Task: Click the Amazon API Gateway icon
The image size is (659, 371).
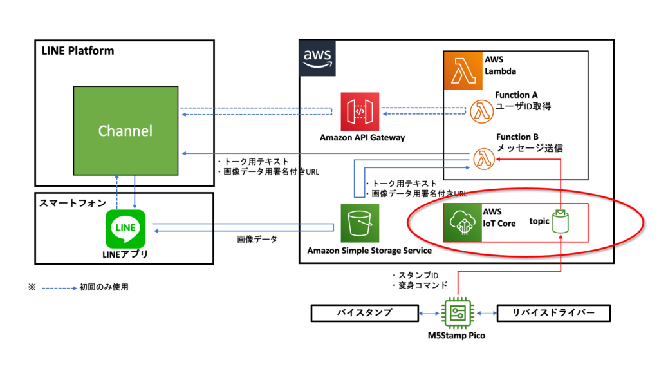Action: [360, 111]
